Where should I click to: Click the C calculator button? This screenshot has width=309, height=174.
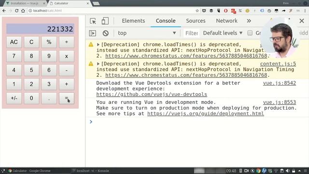point(31,42)
